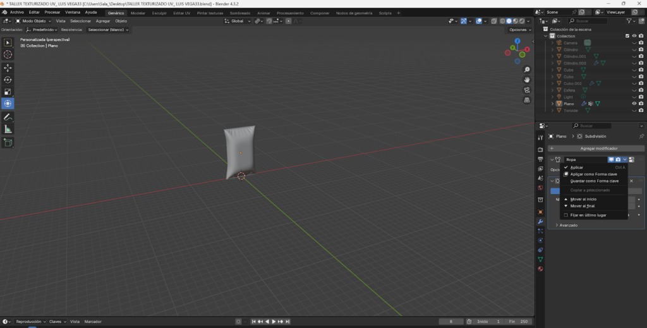Click the Agregar modificador button
Viewport: 647px width, 328px height.
click(x=596, y=148)
